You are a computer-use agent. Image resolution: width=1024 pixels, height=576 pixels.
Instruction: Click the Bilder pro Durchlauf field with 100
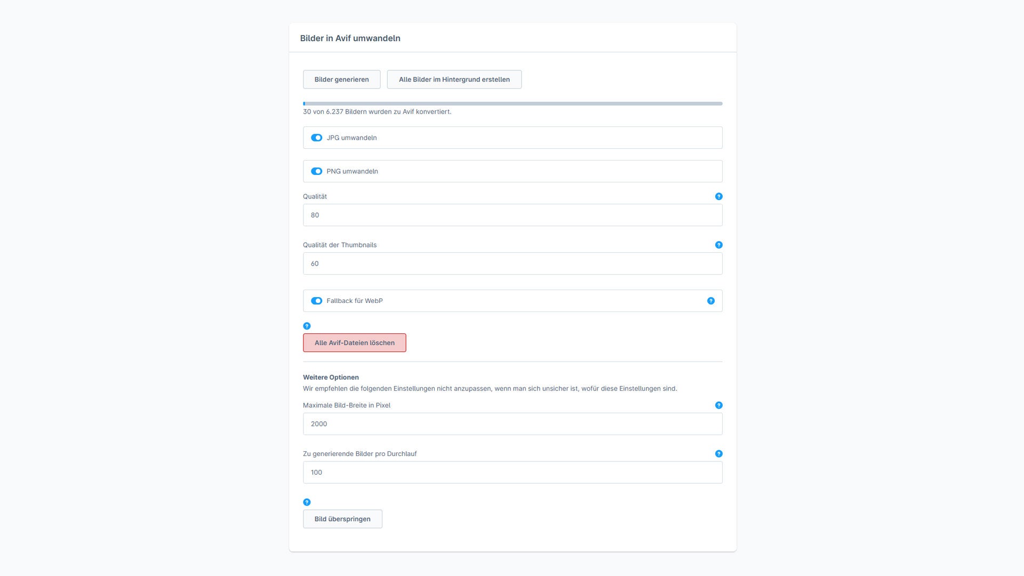click(x=513, y=473)
